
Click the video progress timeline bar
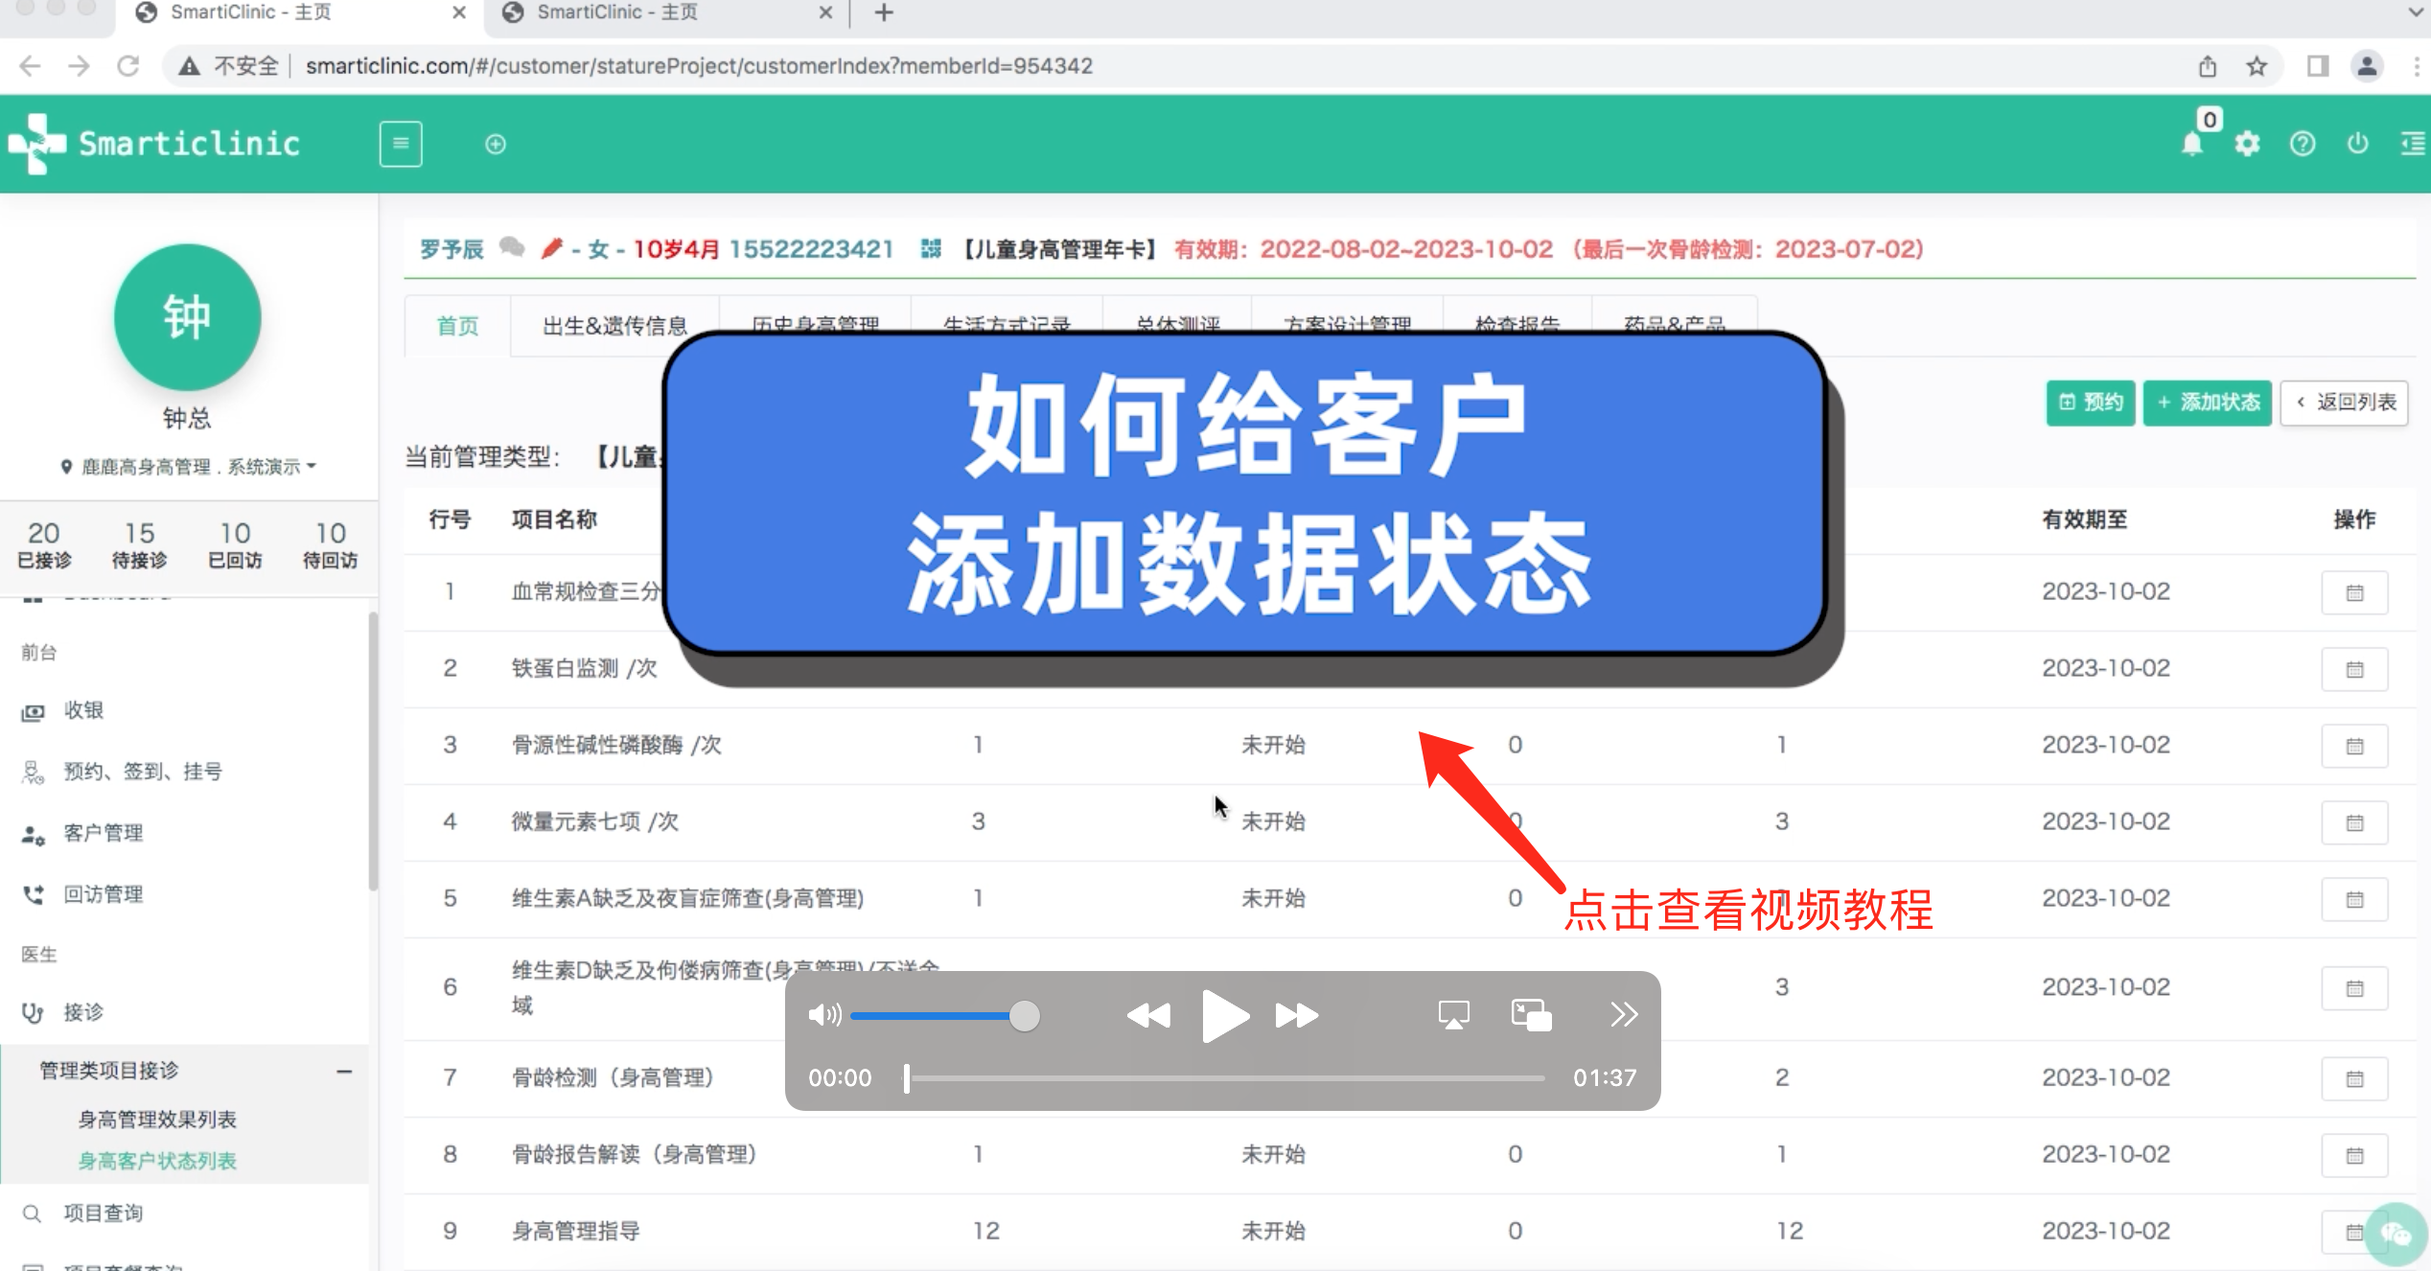coord(1224,1078)
